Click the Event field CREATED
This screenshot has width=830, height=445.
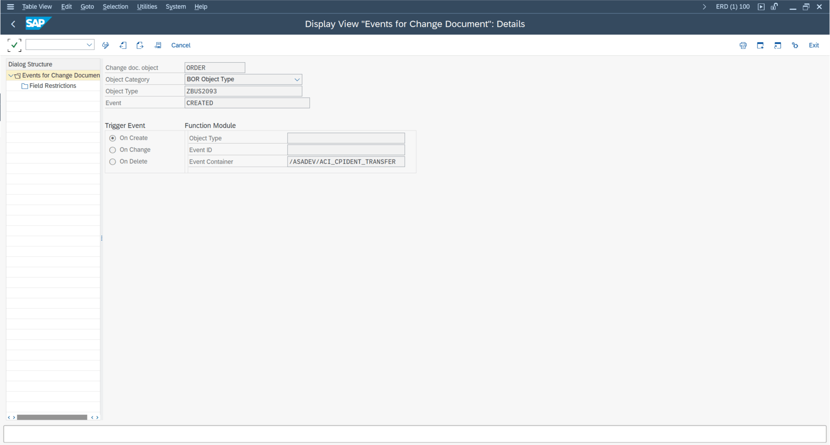click(x=247, y=103)
